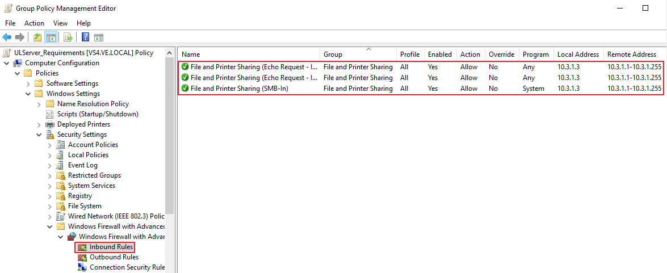Screen dimensions: 667x273
Task: Select the File System tree label
Action: tap(85, 206)
